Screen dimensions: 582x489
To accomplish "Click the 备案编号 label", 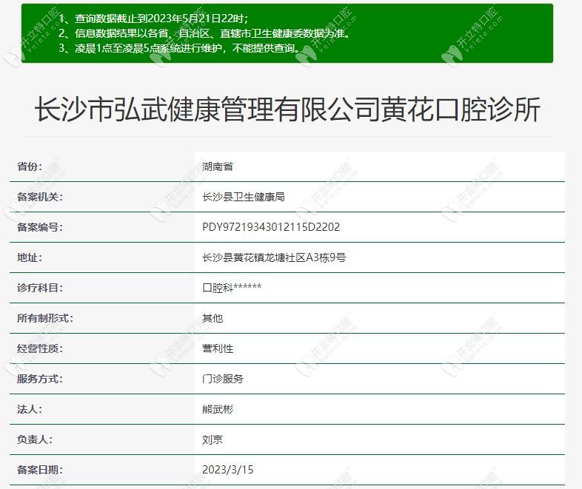I will point(40,227).
